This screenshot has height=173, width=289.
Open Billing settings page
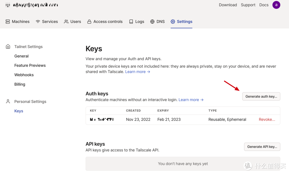pyautogui.click(x=20, y=84)
